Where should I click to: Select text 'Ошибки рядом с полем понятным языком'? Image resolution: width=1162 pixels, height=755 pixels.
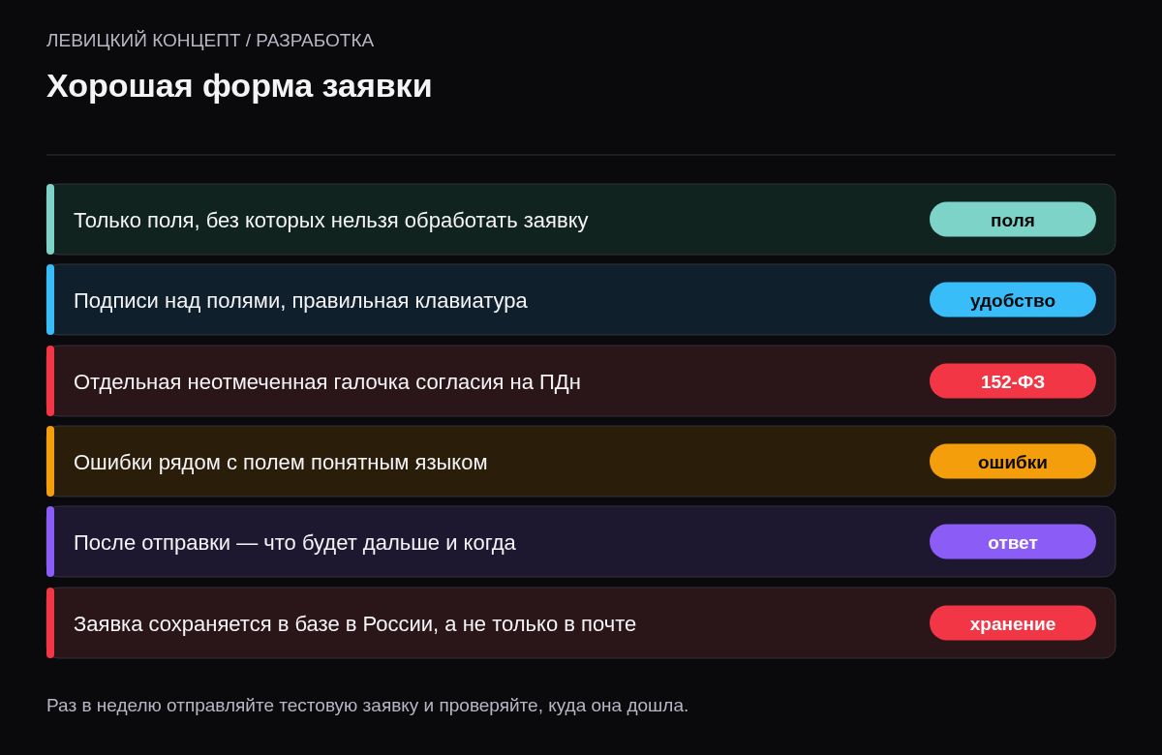[x=281, y=463]
